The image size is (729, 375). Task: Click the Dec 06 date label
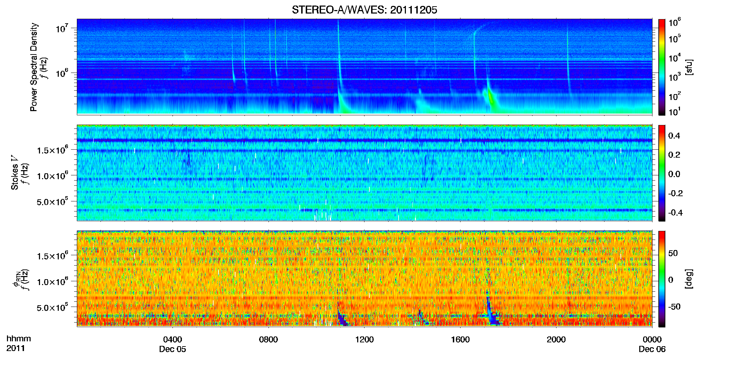[652, 349]
